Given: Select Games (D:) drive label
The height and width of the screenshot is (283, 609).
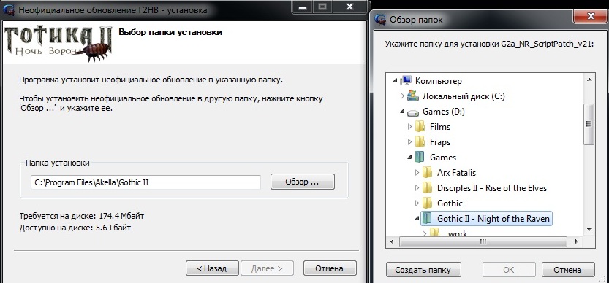Looking at the screenshot, I should [x=444, y=112].
